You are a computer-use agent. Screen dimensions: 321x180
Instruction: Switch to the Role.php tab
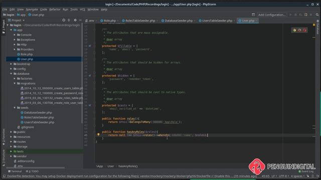coord(109,20)
